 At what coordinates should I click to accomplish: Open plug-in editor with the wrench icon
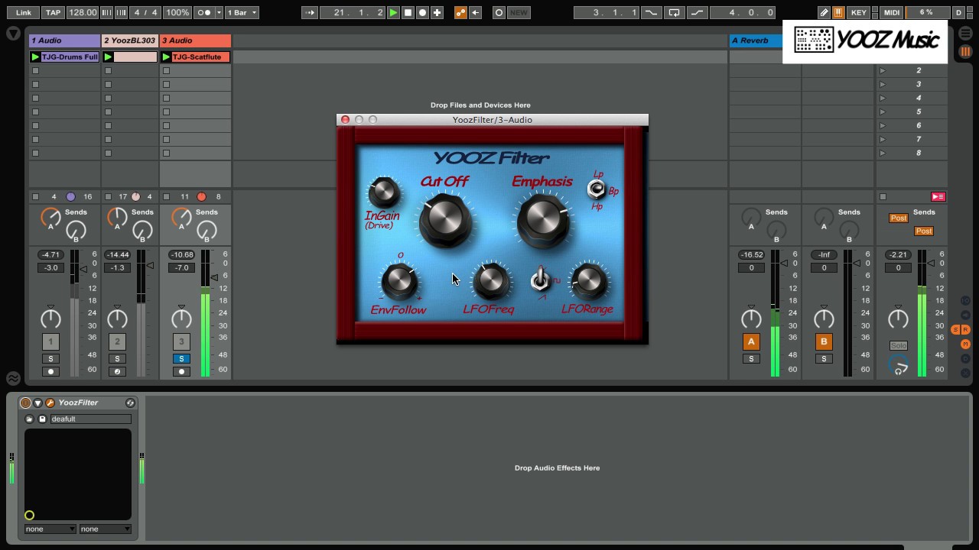50,403
